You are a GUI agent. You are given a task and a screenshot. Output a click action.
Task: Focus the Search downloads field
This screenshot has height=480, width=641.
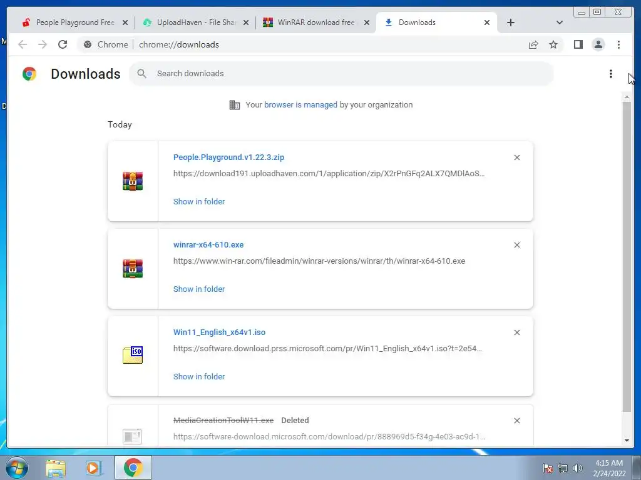point(341,74)
